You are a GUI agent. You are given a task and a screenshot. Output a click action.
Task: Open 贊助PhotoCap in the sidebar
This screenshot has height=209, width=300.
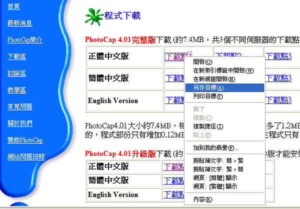click(25, 140)
